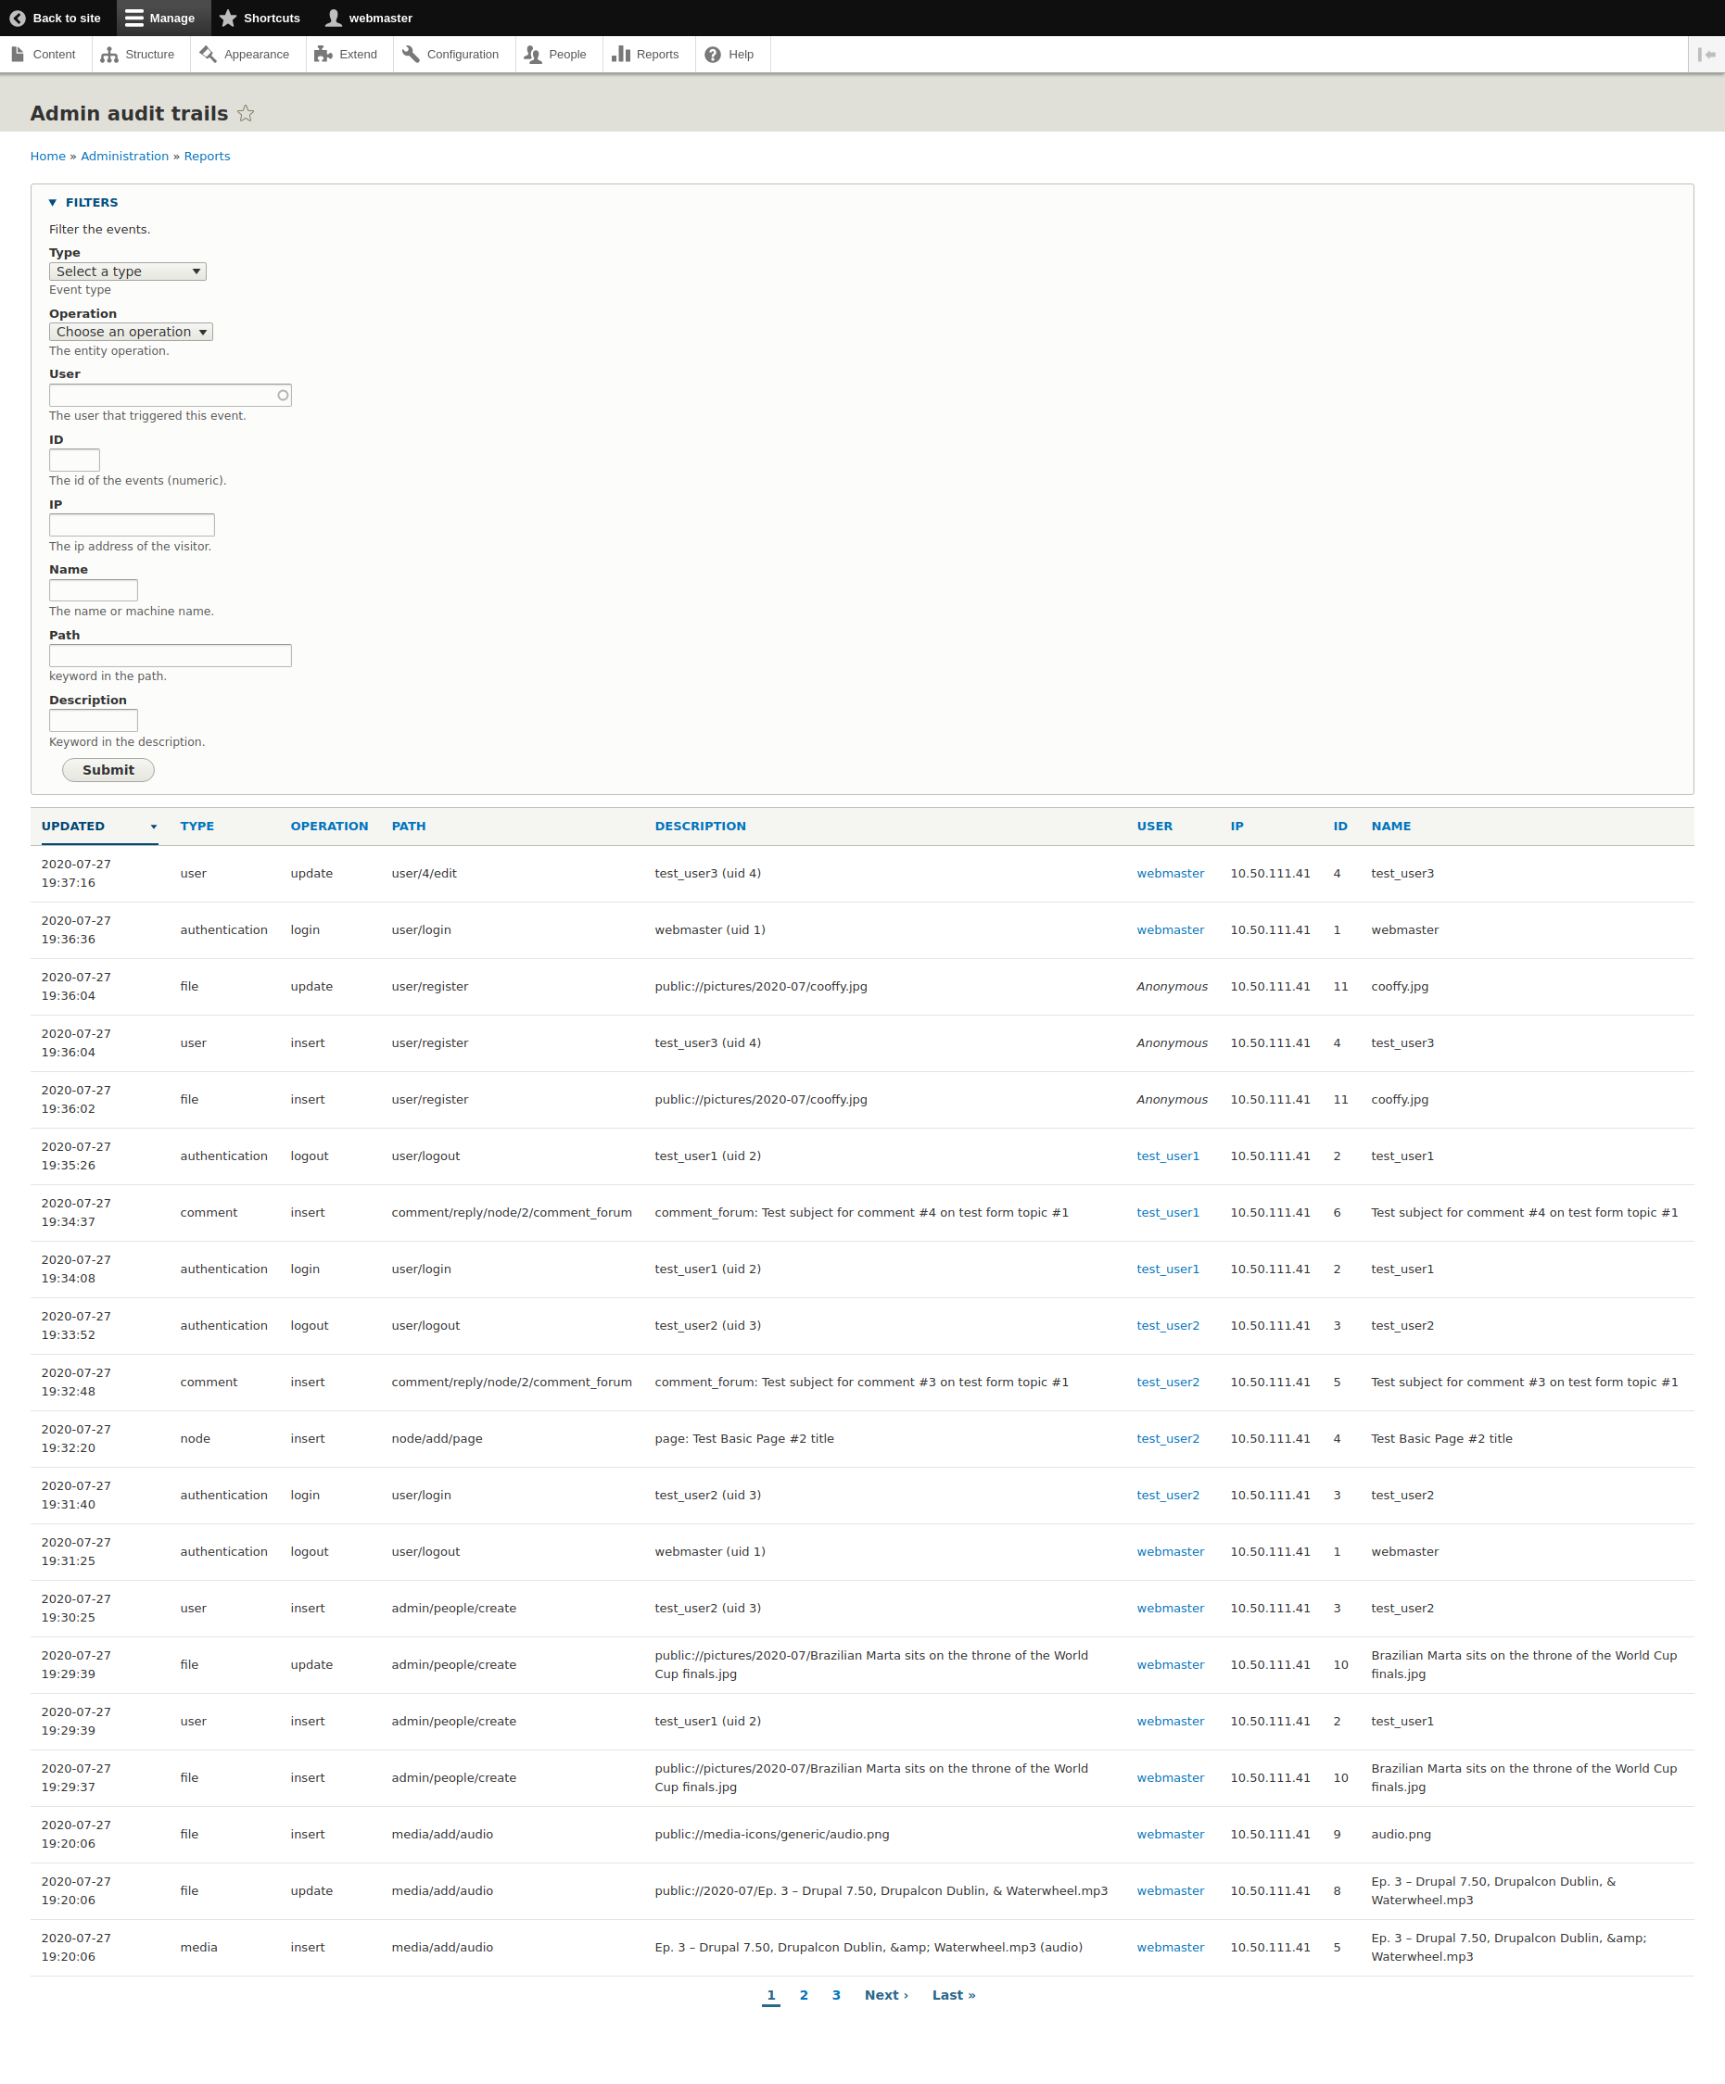
Task: Click the Reports bar chart icon
Action: click(621, 55)
